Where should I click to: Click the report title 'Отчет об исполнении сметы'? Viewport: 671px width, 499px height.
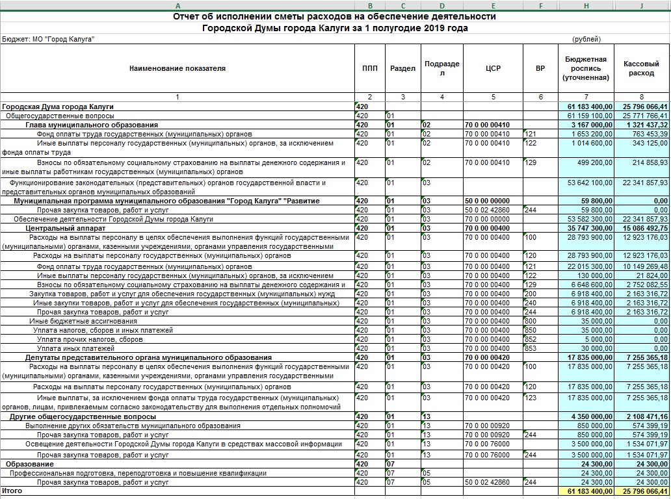335,17
